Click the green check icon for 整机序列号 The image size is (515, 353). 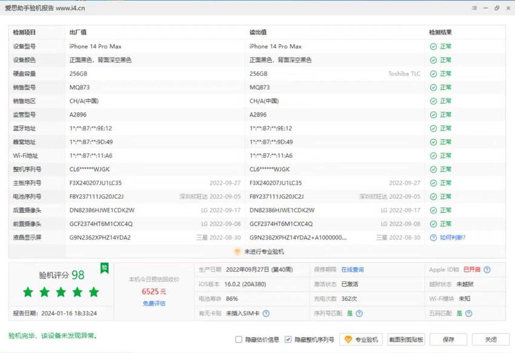click(x=433, y=169)
